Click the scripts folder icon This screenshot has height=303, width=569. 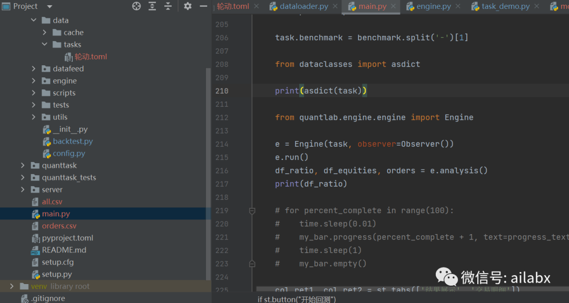(46, 93)
